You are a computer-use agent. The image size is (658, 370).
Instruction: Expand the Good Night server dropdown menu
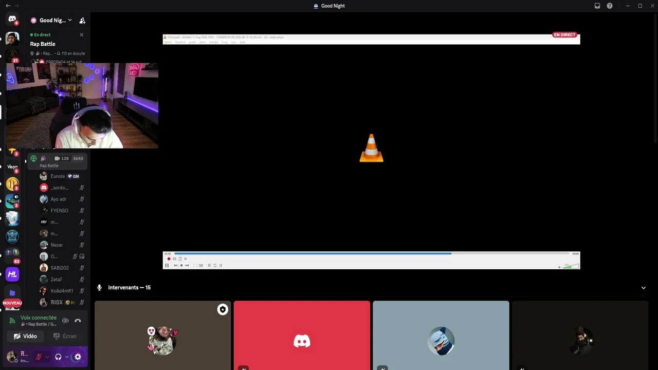pos(70,21)
